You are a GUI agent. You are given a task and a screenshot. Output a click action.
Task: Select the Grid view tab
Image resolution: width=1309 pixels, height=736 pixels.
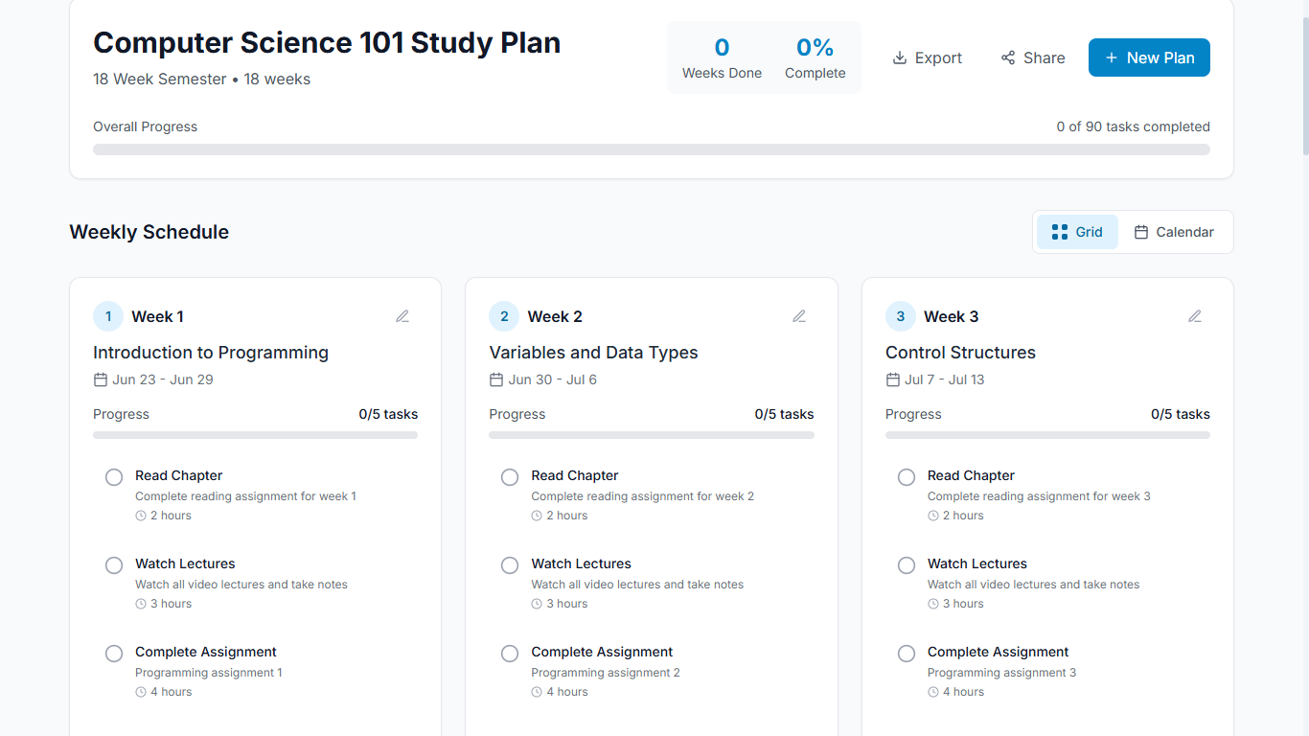click(1077, 232)
